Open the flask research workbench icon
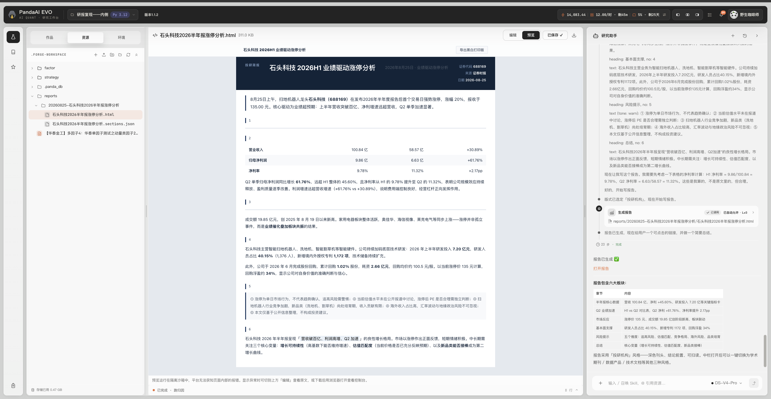771x399 pixels. (13, 37)
